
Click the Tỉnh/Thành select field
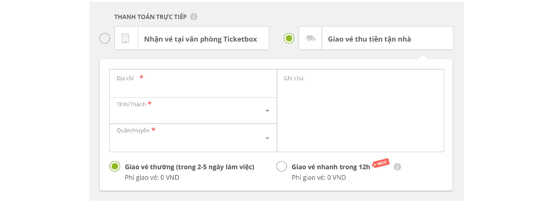pos(193,111)
